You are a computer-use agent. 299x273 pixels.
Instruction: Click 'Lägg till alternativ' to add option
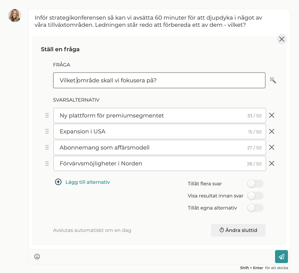(x=82, y=182)
